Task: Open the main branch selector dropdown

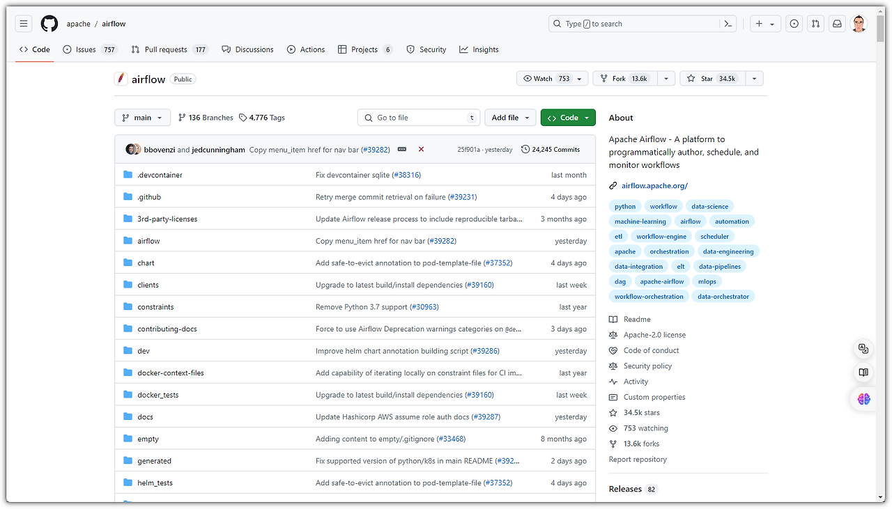Action: 142,118
